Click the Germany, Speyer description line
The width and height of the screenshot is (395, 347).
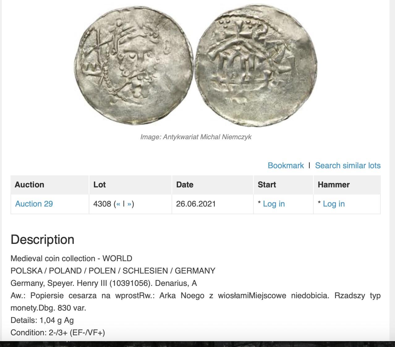[104, 283]
